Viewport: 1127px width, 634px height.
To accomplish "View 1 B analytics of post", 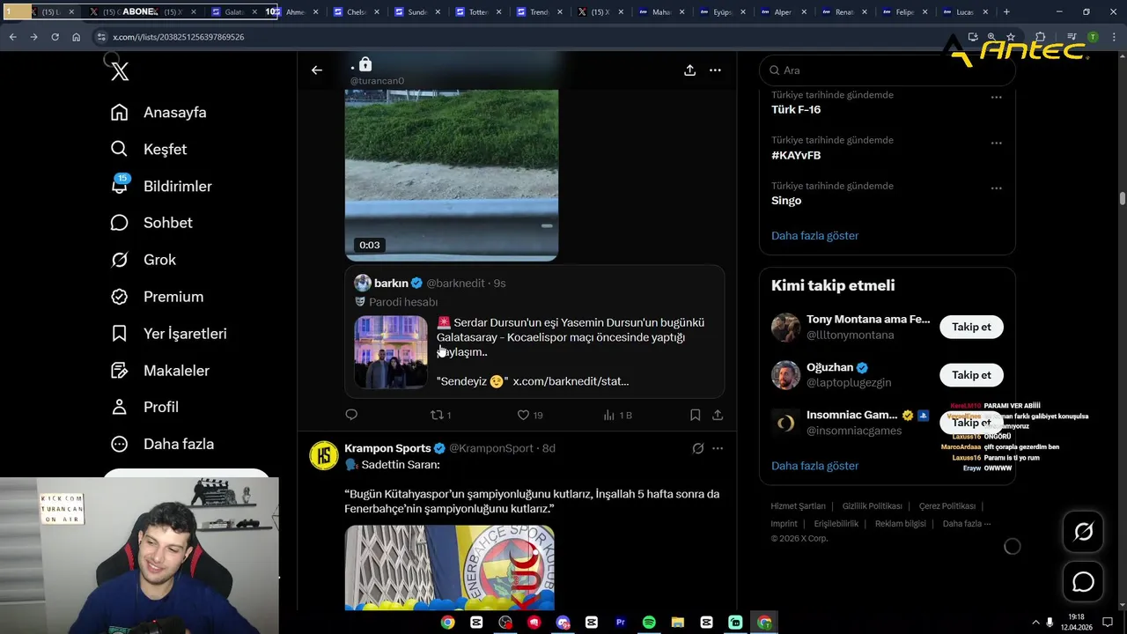I will click(617, 415).
